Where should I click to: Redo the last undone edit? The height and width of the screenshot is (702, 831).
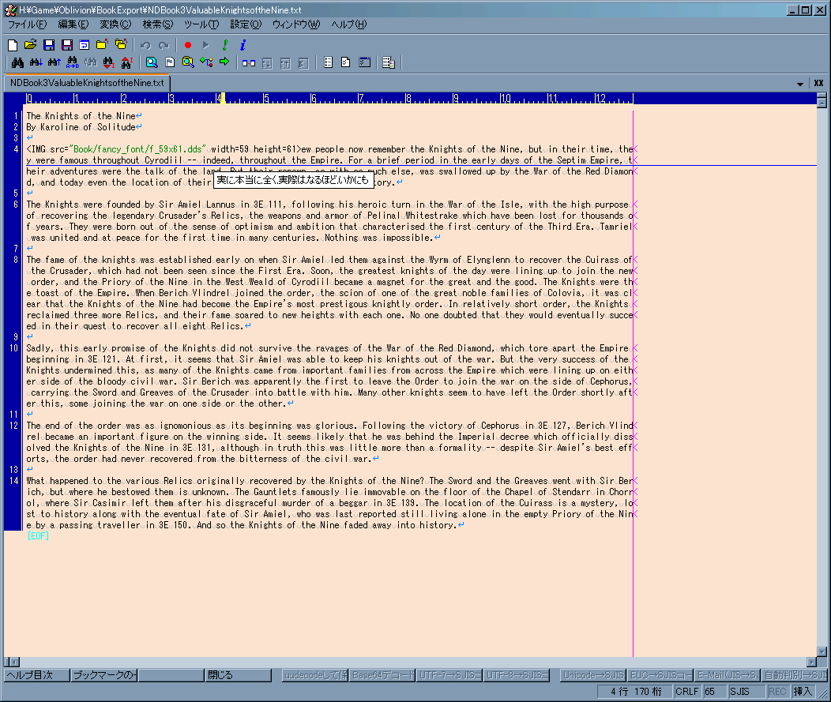[x=164, y=46]
